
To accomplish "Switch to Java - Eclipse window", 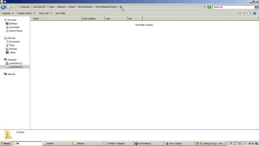I will (179, 144).
